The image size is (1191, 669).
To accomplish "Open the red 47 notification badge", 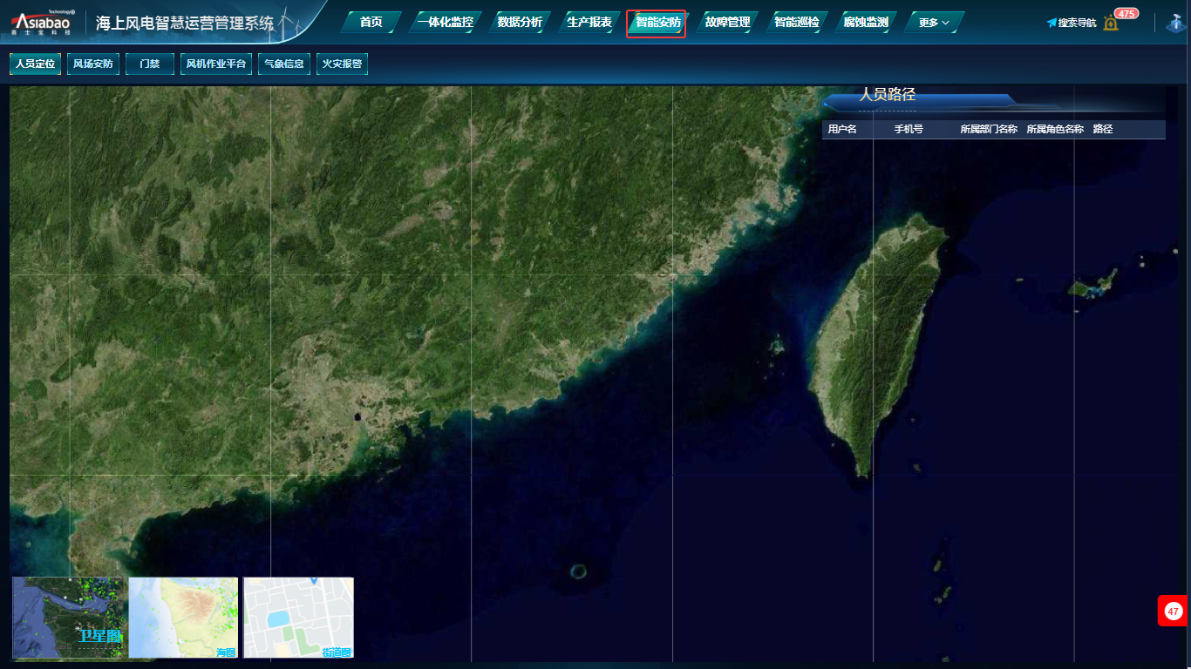I will (1173, 612).
